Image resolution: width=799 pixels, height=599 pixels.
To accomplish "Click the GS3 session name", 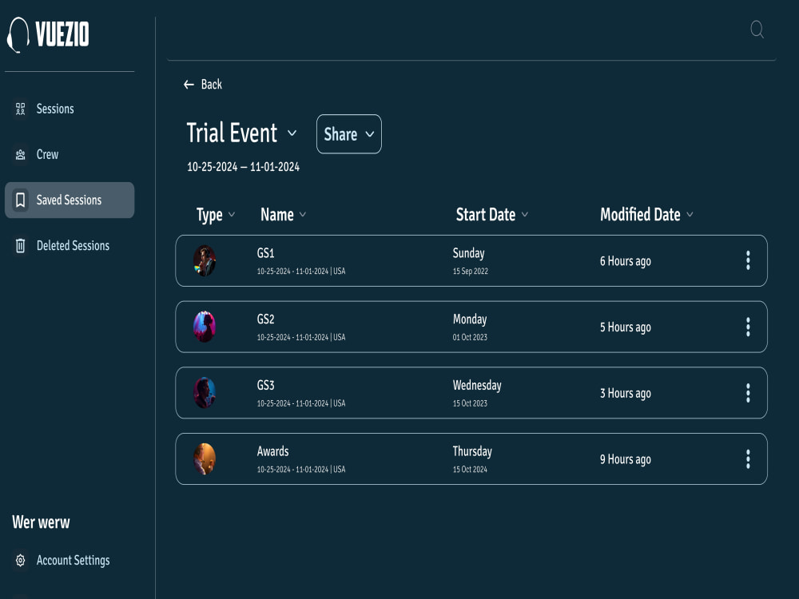I will click(265, 385).
